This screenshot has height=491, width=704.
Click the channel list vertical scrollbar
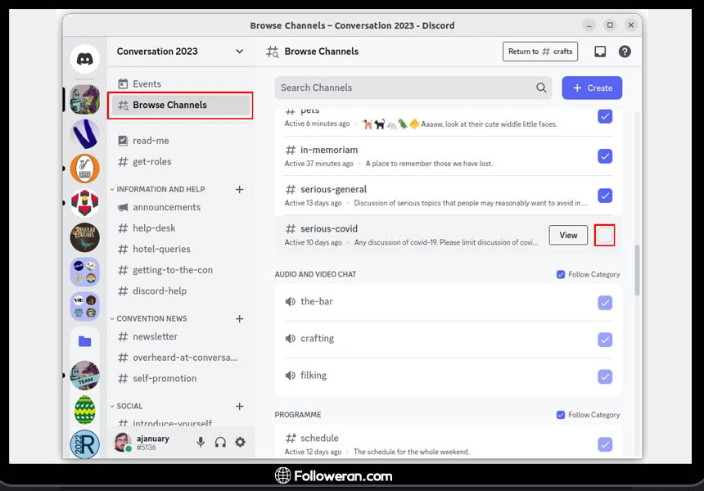coord(637,270)
